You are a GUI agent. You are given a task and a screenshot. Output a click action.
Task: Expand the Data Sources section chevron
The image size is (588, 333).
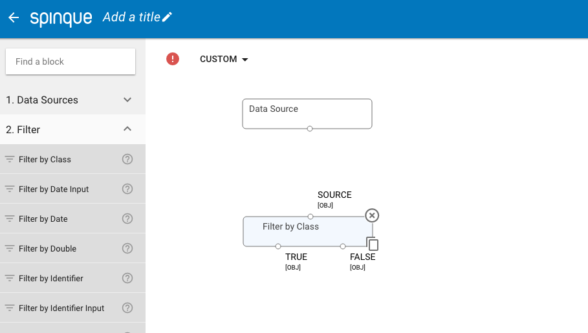pyautogui.click(x=127, y=100)
